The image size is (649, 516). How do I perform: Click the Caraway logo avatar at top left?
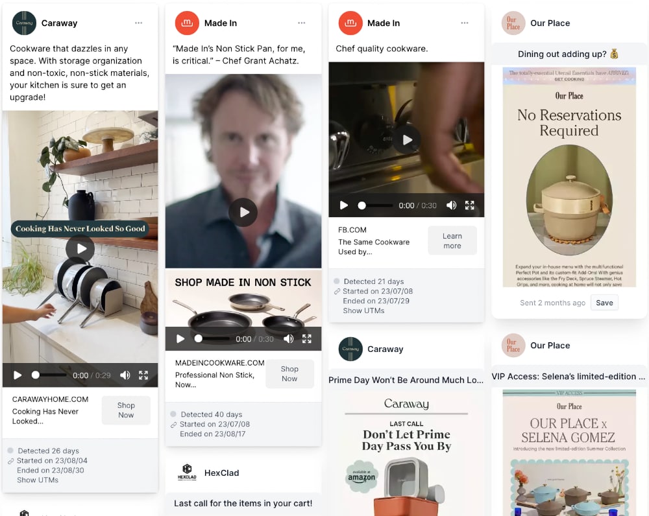pyautogui.click(x=24, y=23)
